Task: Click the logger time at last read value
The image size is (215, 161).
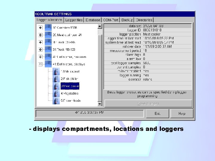Action: point(158,38)
